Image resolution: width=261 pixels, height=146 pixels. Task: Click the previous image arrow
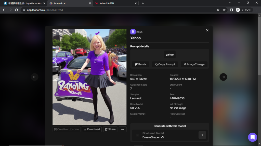(x=35, y=77)
